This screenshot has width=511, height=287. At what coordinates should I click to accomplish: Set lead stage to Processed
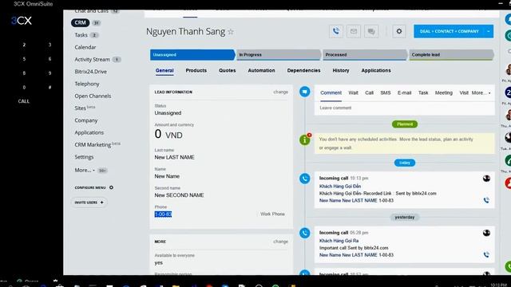coord(365,55)
